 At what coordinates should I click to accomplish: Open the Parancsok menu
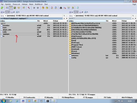16,4
